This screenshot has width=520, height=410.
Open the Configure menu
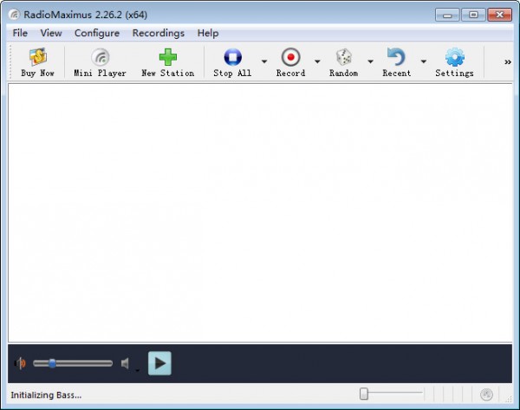[97, 33]
